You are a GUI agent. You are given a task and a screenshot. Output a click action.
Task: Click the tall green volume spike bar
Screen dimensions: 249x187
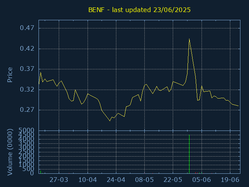coord(189,154)
